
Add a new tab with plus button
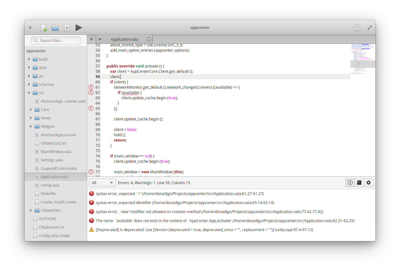pos(91,39)
